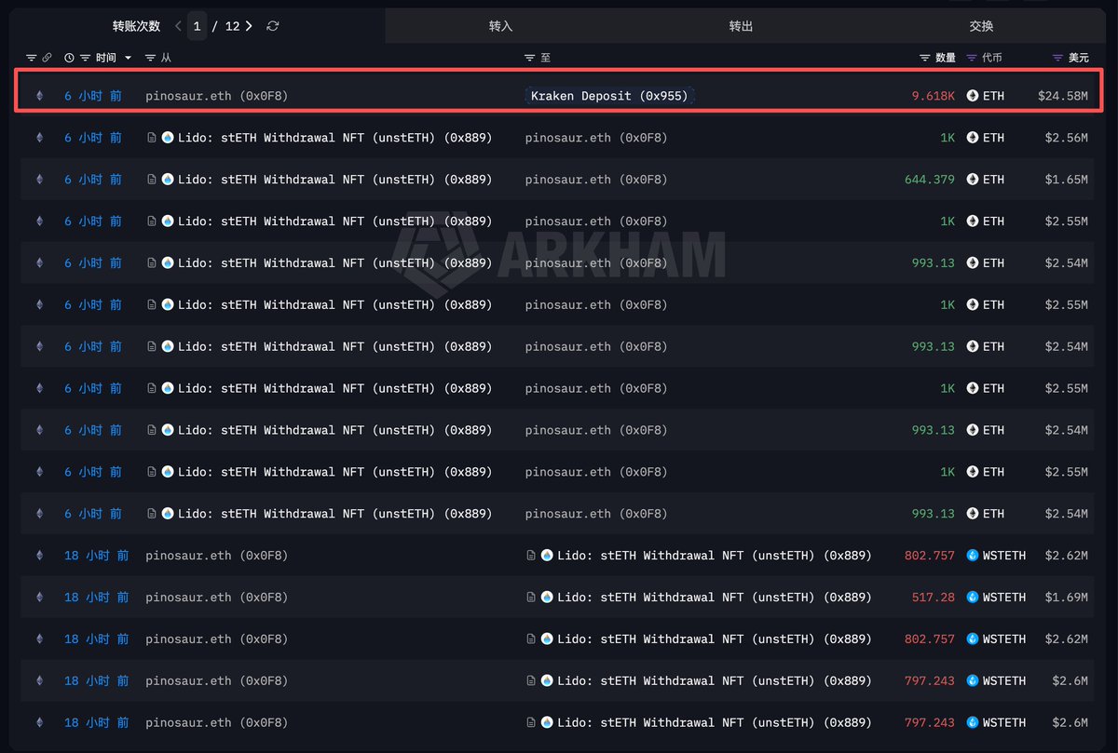This screenshot has width=1118, height=753.
Task: Select the $24.58M value
Action: 1063,96
